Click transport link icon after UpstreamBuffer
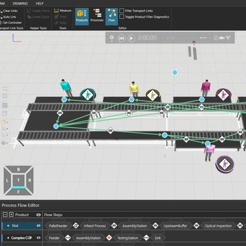The image size is (246, 246). click(196, 225)
